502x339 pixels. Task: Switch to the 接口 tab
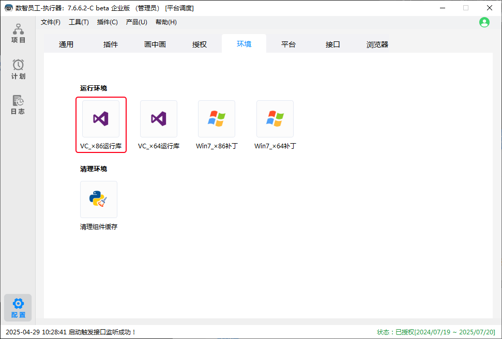[x=333, y=44]
